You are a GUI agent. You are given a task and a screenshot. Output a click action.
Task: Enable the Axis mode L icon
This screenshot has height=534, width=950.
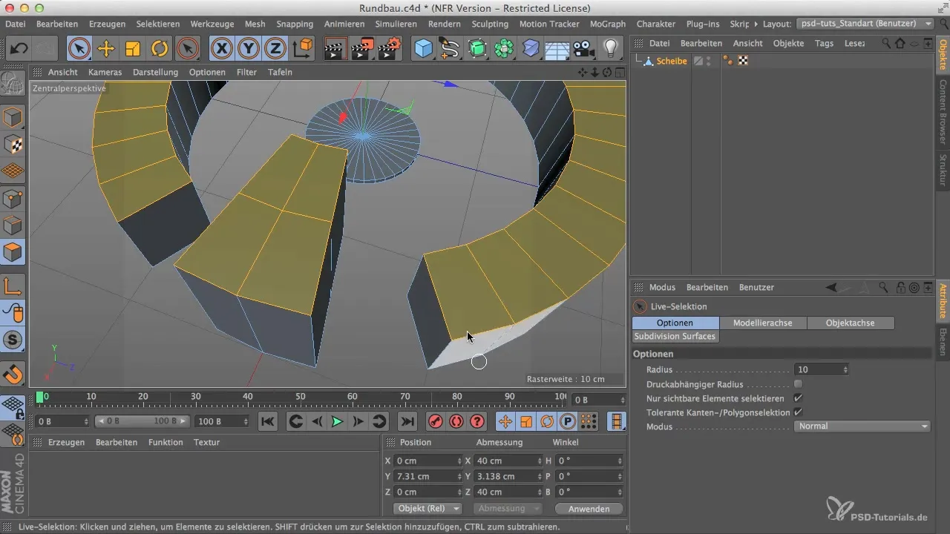[13, 286]
